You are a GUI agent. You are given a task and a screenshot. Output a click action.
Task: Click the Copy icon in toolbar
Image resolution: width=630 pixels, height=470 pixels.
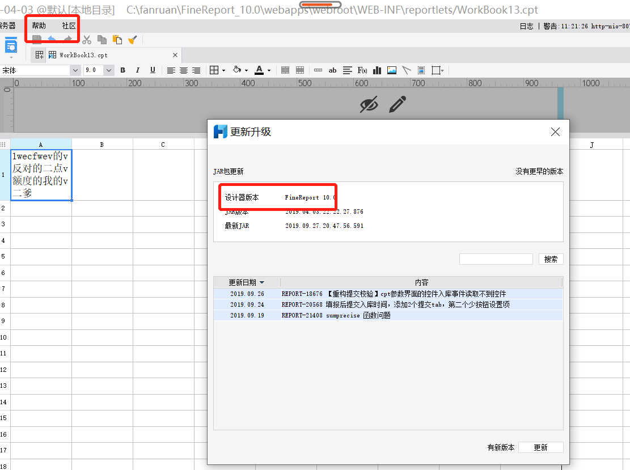point(102,40)
